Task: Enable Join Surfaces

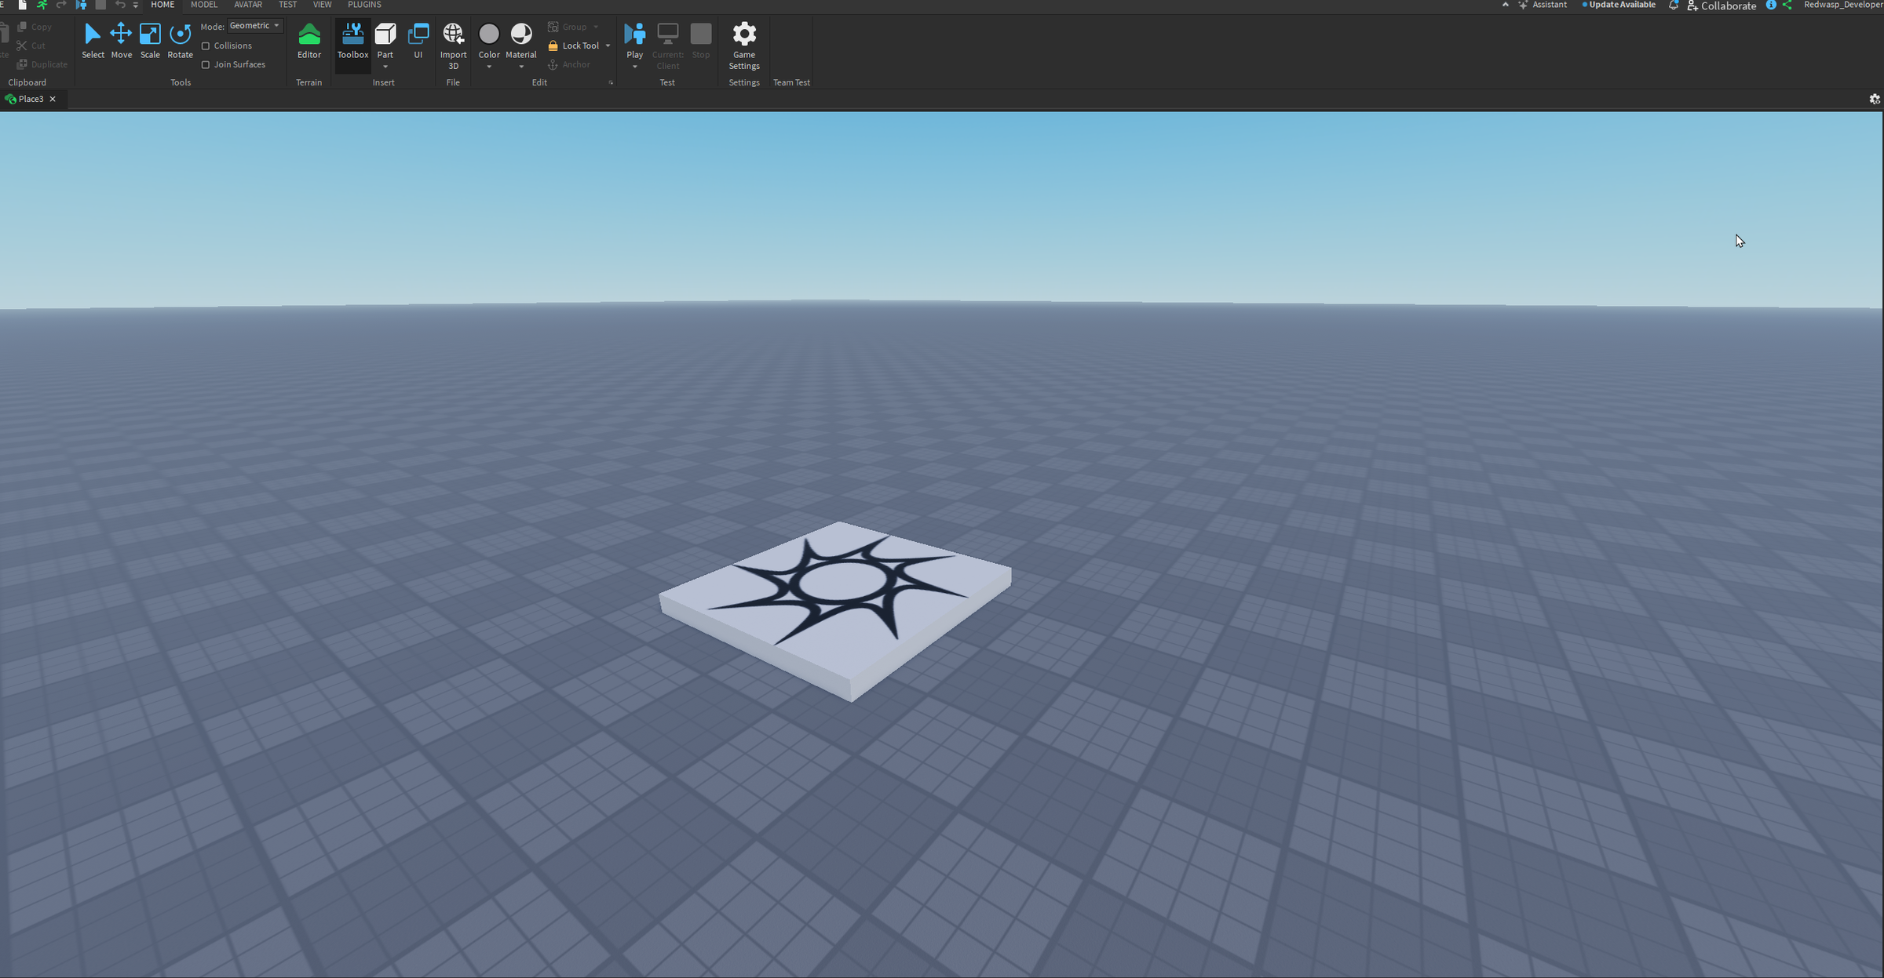Action: [206, 64]
